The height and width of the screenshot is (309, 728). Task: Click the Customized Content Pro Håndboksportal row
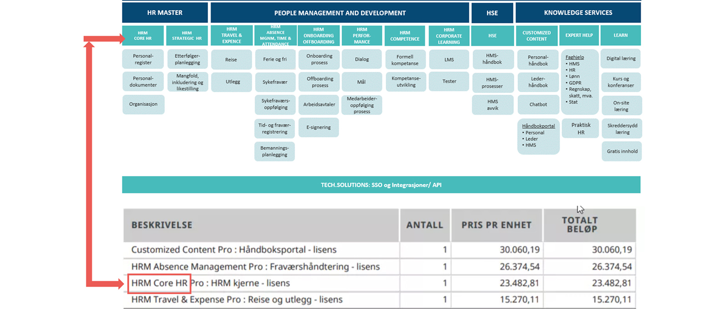point(380,250)
